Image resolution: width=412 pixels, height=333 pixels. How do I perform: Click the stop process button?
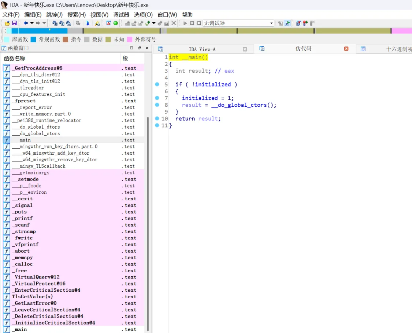[199, 23]
